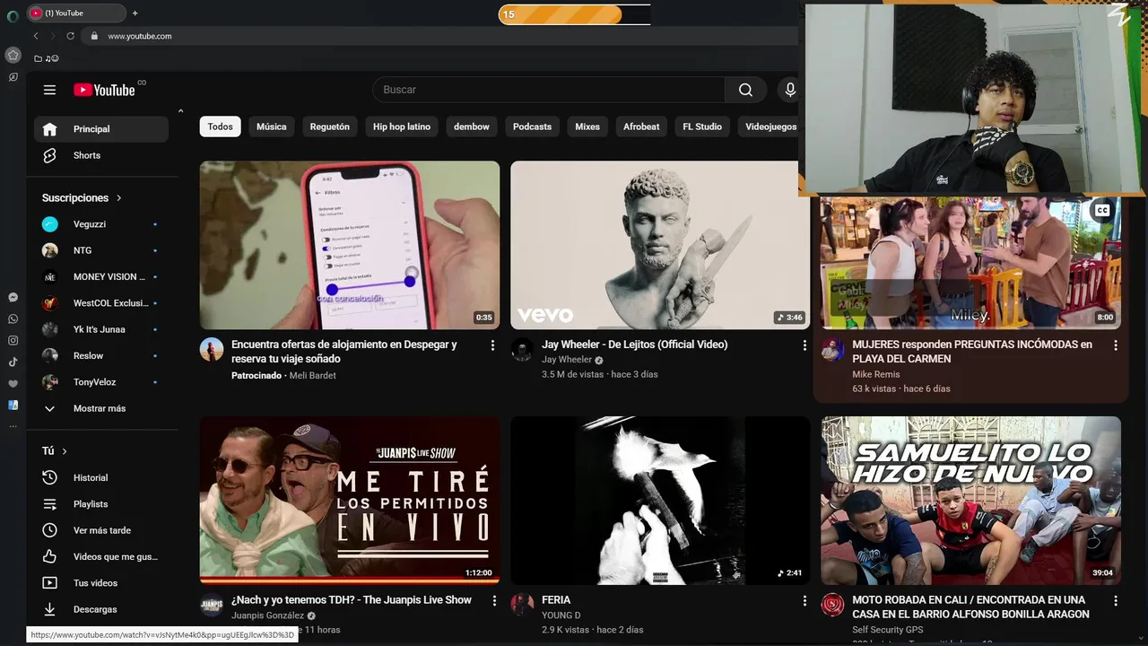Viewport: 1148px width, 646px height.
Task: Open Yk It's Junaa subscription
Action: [x=101, y=329]
